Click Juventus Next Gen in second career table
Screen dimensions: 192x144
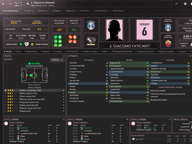click(x=93, y=134)
